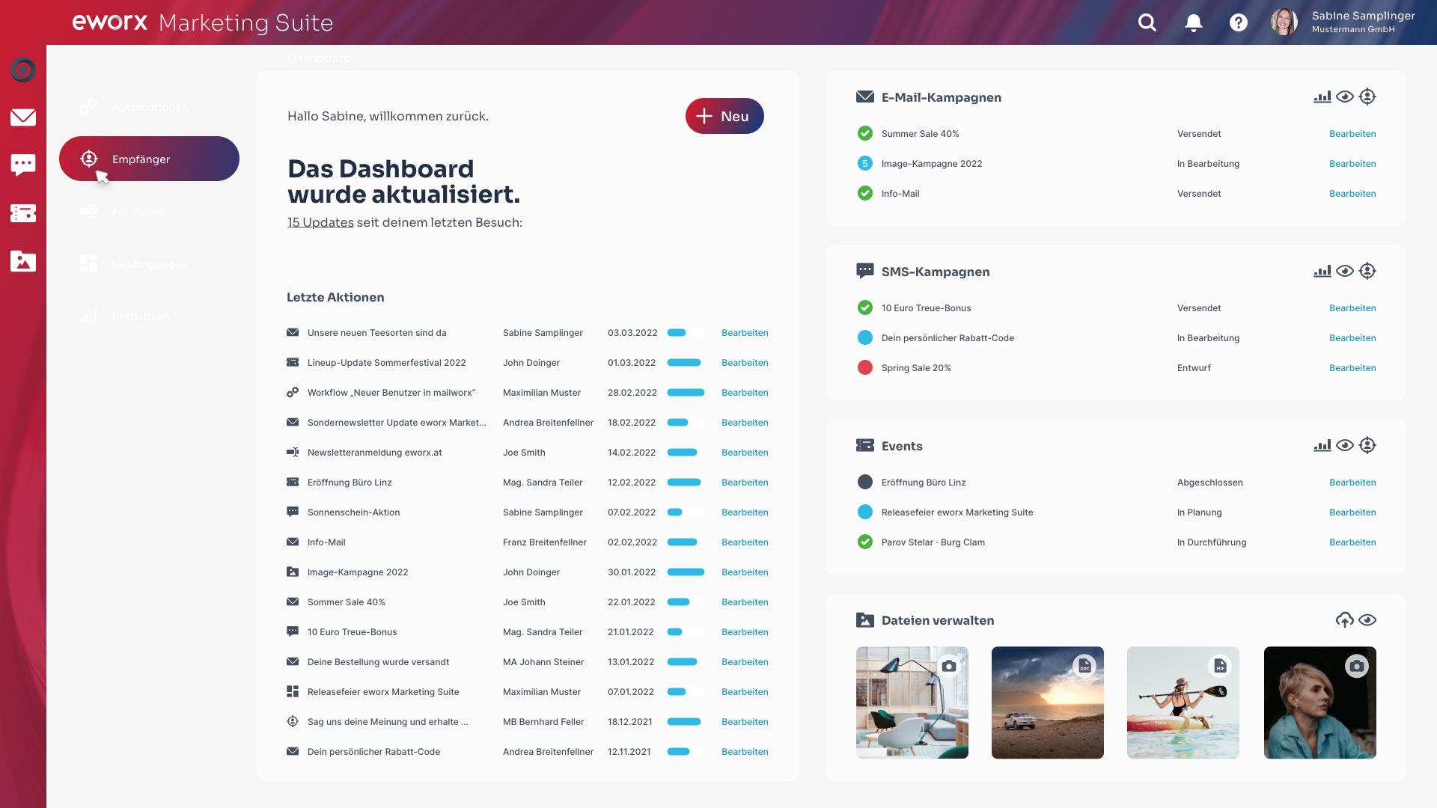Open the search magnifier in header
The image size is (1437, 808).
[1147, 22]
